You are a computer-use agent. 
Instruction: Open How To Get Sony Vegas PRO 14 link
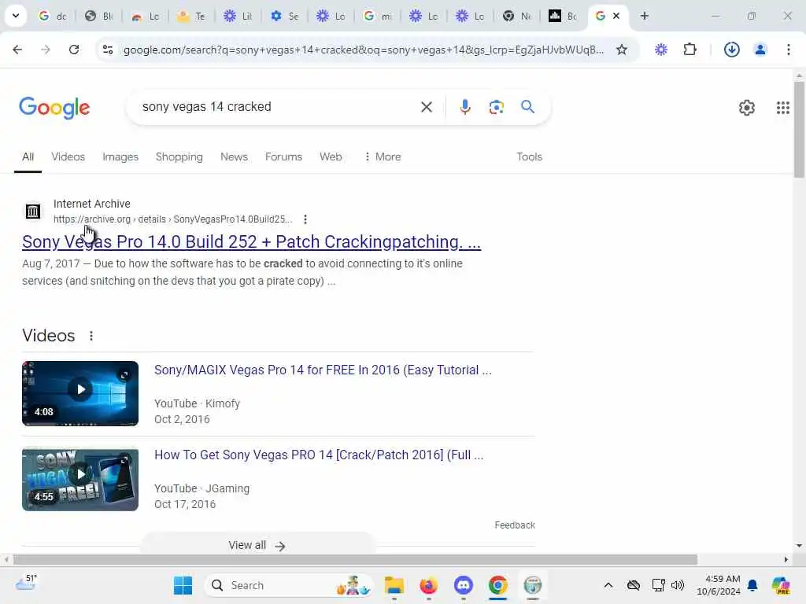319,455
